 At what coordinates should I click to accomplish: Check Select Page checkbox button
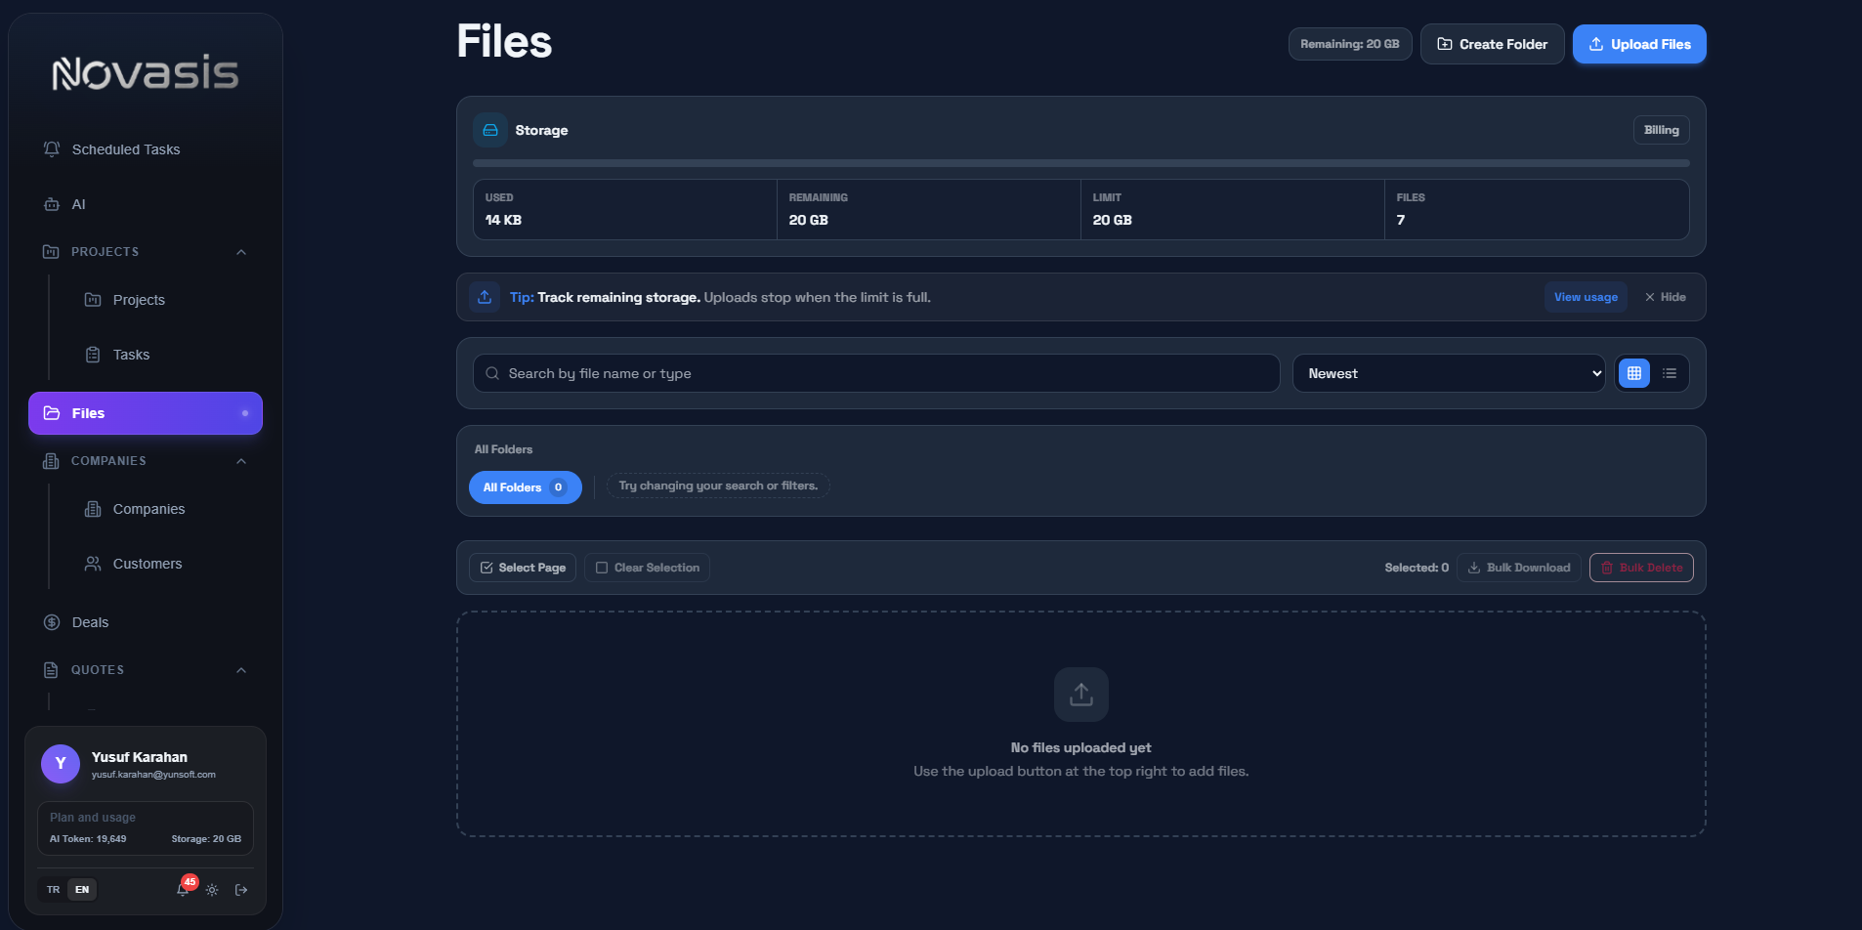pyautogui.click(x=523, y=568)
